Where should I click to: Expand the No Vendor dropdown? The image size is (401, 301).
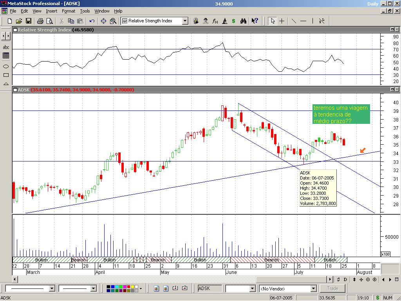point(313,288)
